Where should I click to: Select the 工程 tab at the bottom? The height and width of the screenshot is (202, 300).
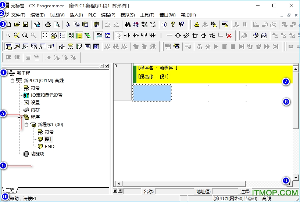click(x=10, y=190)
